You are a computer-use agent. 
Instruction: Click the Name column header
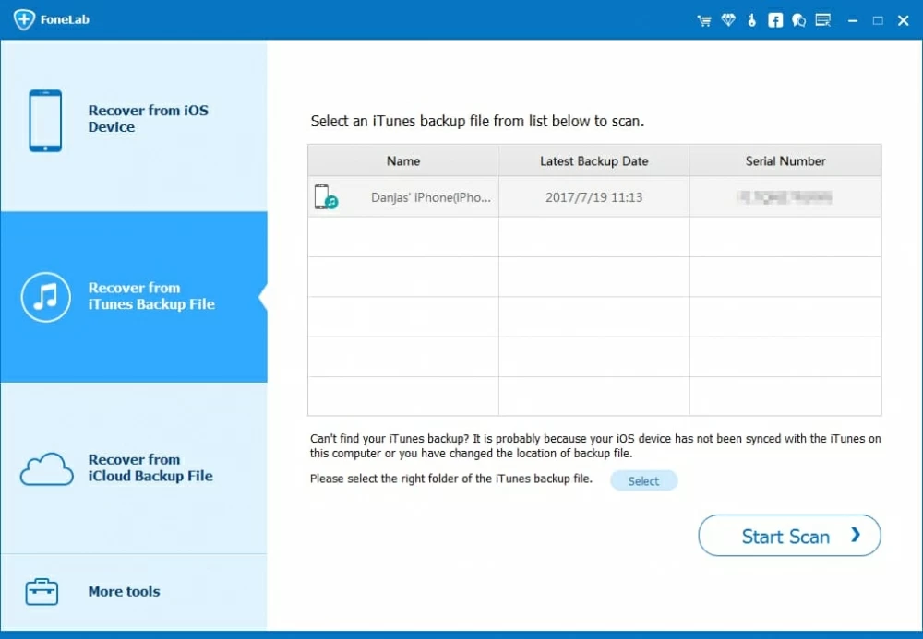403,160
